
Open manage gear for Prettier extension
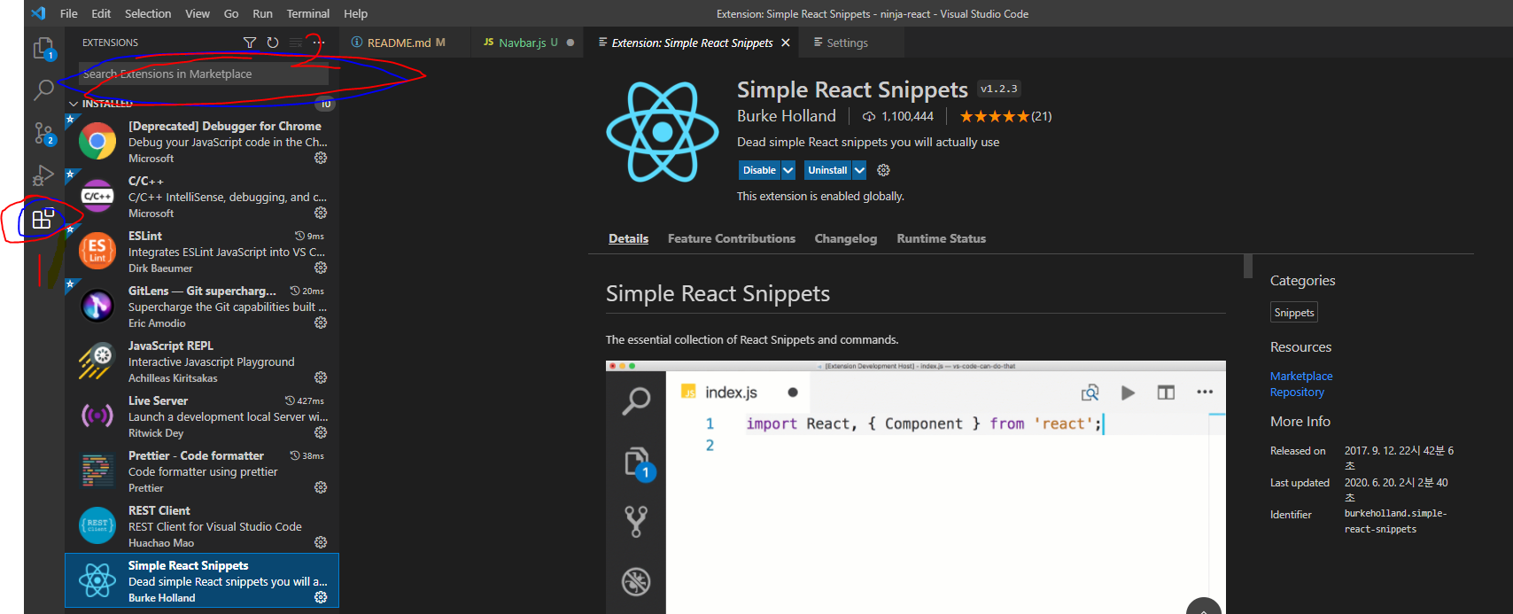click(321, 487)
